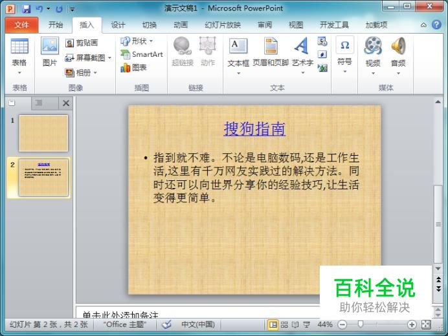Click the 视频 (Video) icon
This screenshot has height=336, width=448.
point(373,47)
